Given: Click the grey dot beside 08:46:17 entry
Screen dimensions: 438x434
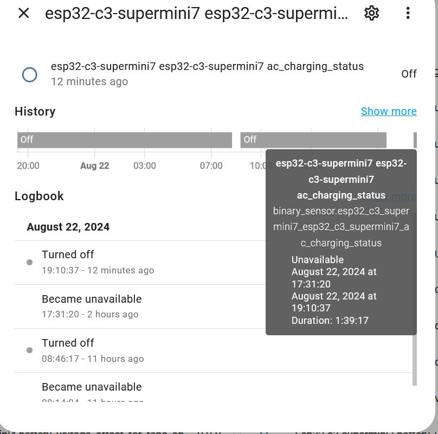Looking at the screenshot, I should [x=30, y=350].
